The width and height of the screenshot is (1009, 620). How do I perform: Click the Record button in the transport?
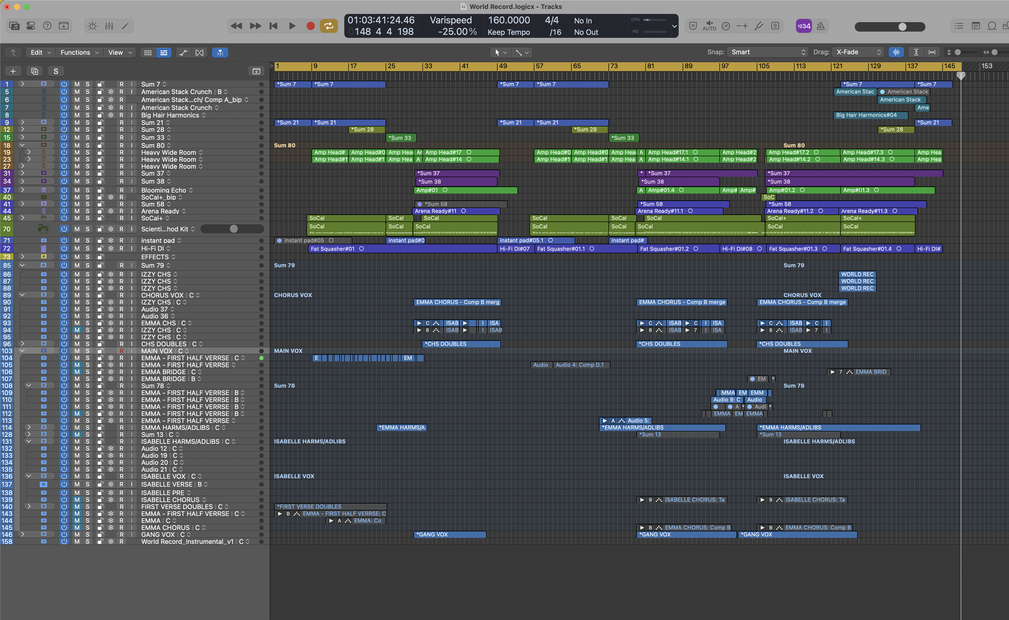point(310,25)
